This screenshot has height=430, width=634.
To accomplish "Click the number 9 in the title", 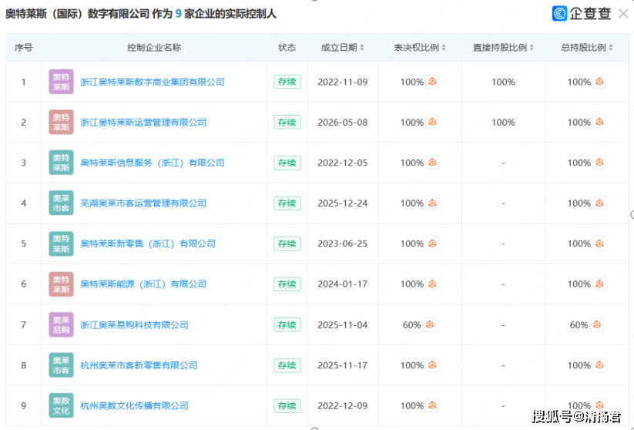I will coord(178,14).
